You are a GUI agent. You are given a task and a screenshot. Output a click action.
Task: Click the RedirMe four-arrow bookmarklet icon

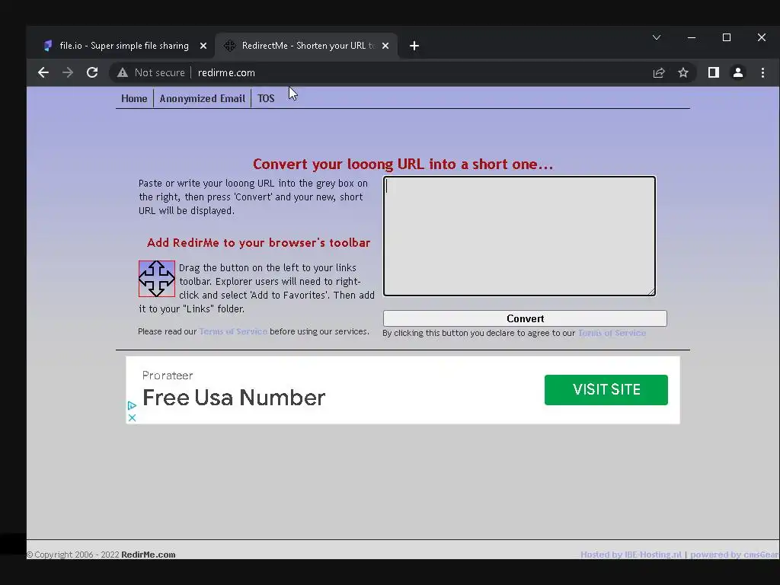pos(157,279)
